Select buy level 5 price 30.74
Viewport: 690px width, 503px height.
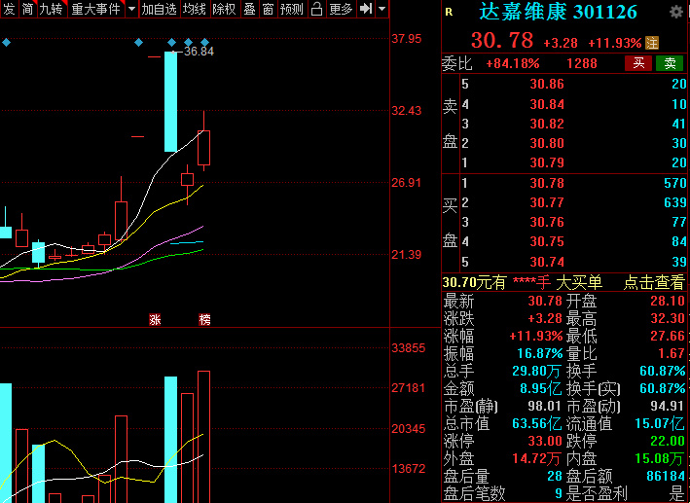pyautogui.click(x=547, y=262)
